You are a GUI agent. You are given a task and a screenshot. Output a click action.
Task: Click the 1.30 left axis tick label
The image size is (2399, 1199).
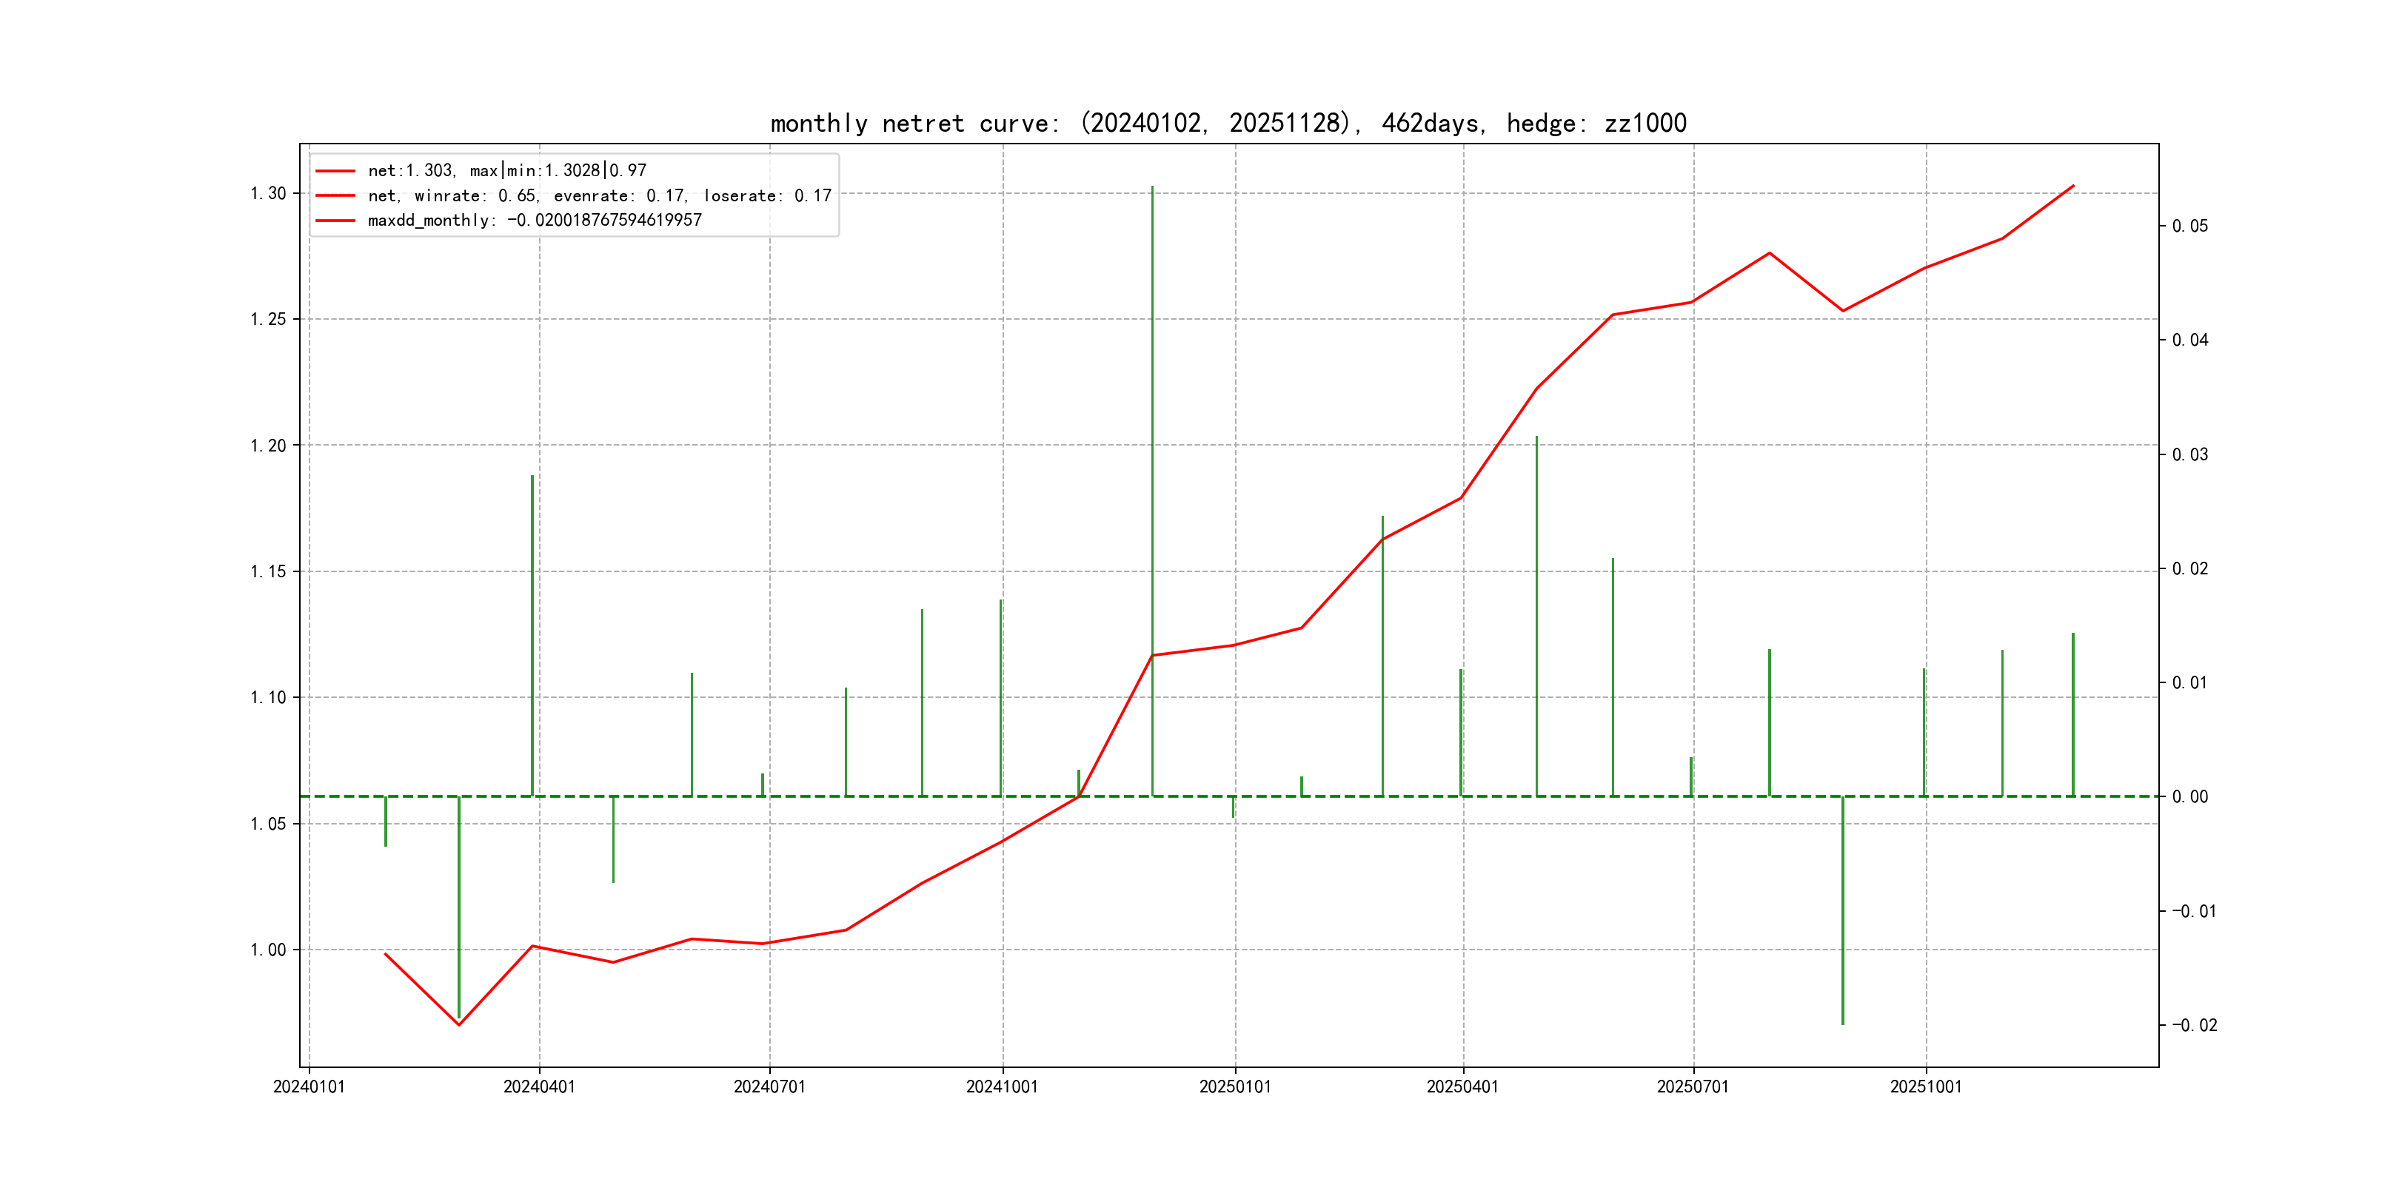pyautogui.click(x=268, y=194)
